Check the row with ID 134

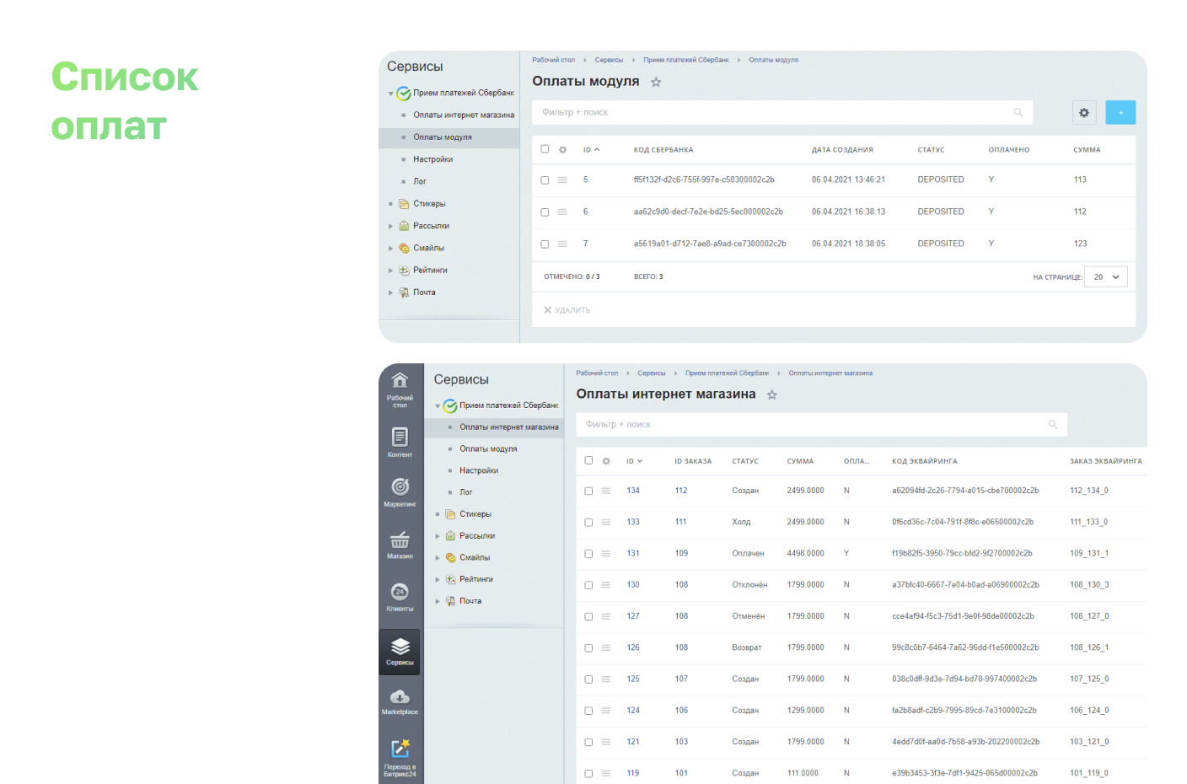coord(588,491)
